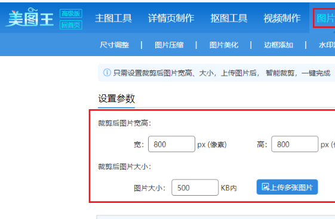Click 上传多张图片 upload button
Viewport: 335px width, 219px height.
287,187
